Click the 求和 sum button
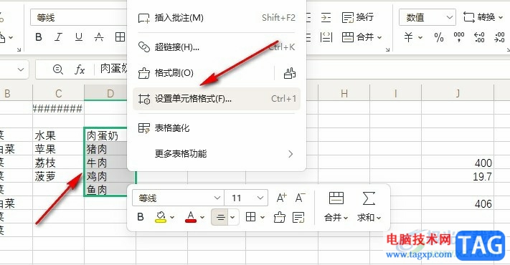Image resolution: width=510 pixels, height=265 pixels. [x=369, y=207]
